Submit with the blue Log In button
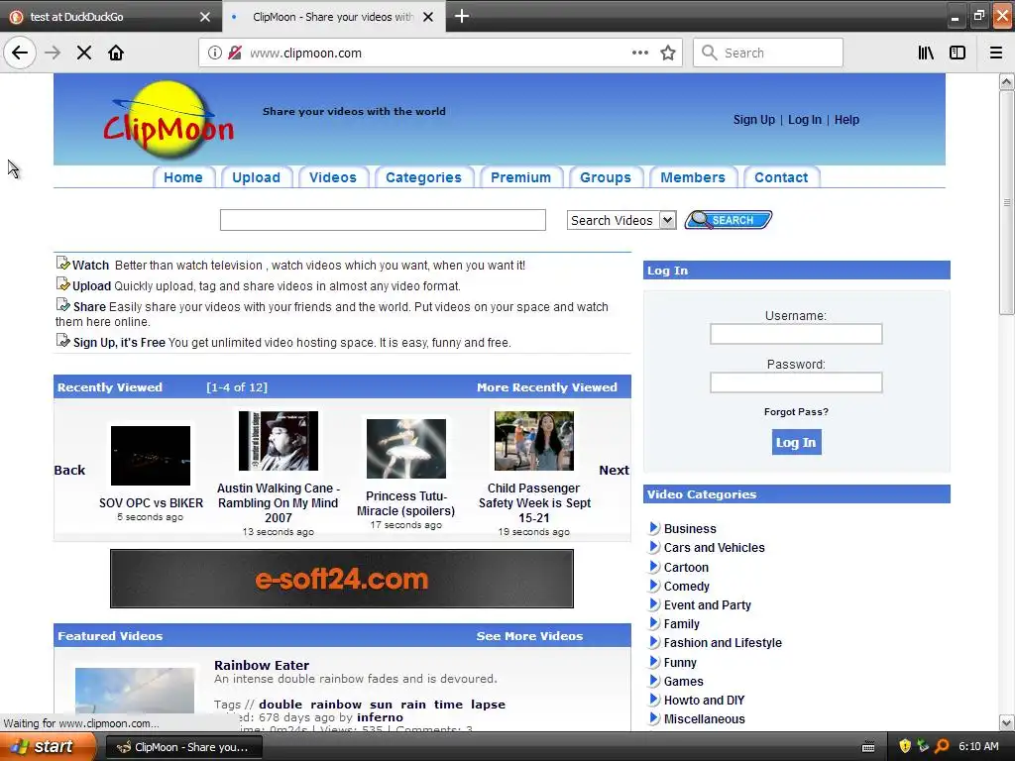 pos(796,442)
